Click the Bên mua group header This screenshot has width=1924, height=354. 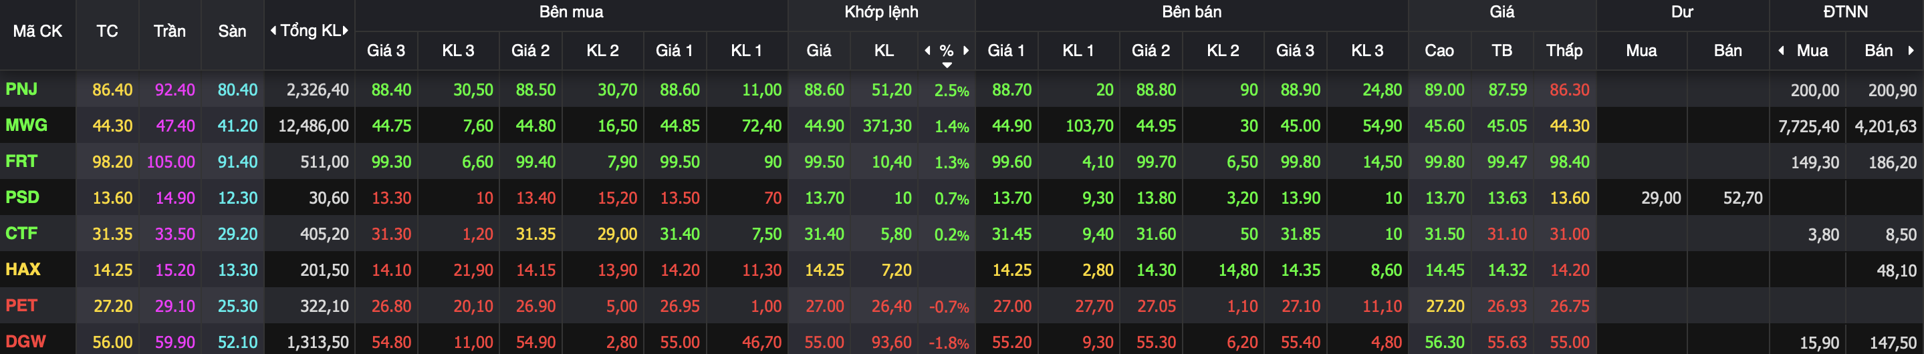pos(572,12)
